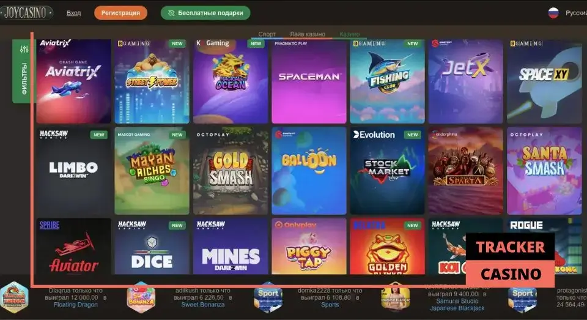The width and height of the screenshot is (587, 320).
Task: Expand the ФИЛЬТРЫ side panel
Action: pos(24,71)
